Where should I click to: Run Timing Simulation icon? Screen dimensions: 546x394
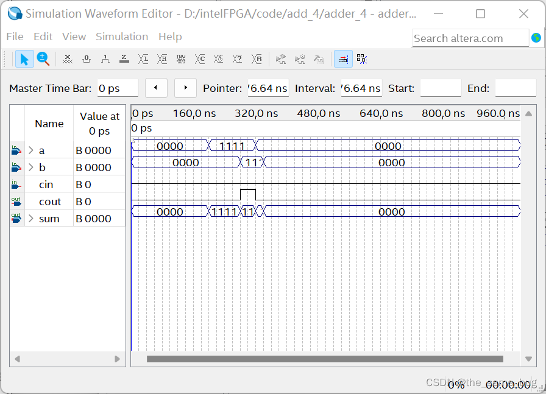[299, 59]
